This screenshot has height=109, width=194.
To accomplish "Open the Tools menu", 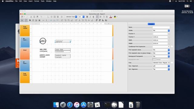I will click(x=42, y=1).
